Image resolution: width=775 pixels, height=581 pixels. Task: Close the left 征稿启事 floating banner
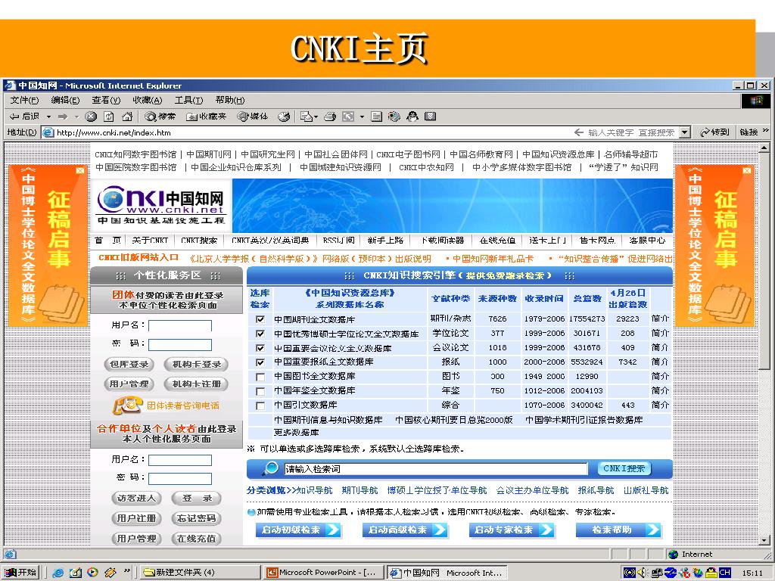click(x=79, y=170)
